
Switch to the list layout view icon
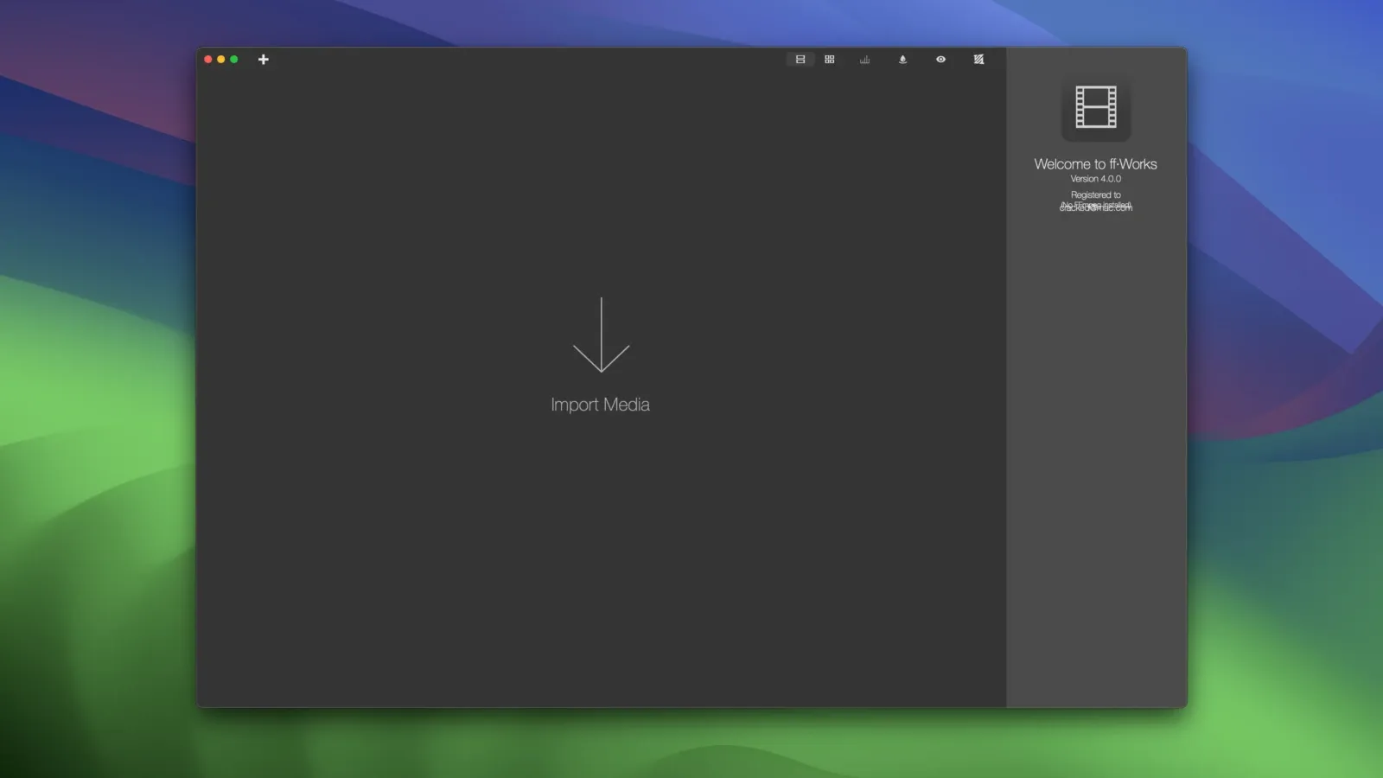(800, 60)
